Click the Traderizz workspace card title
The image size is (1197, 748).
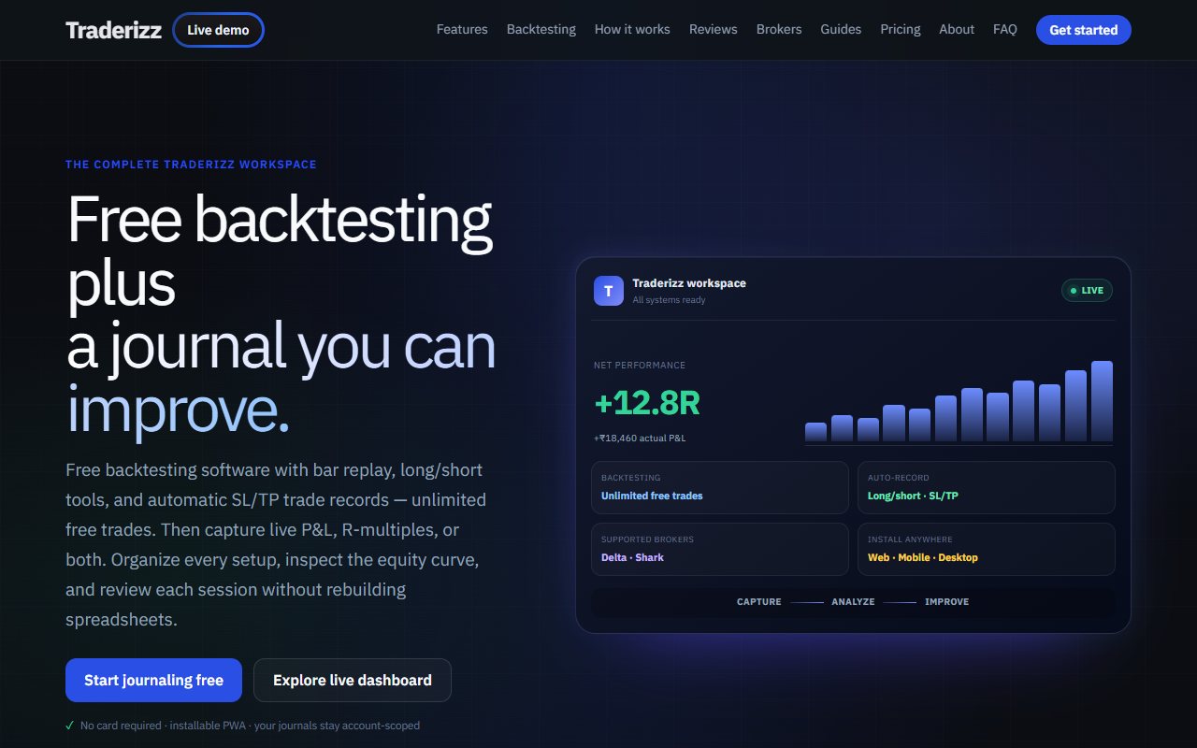coord(689,283)
